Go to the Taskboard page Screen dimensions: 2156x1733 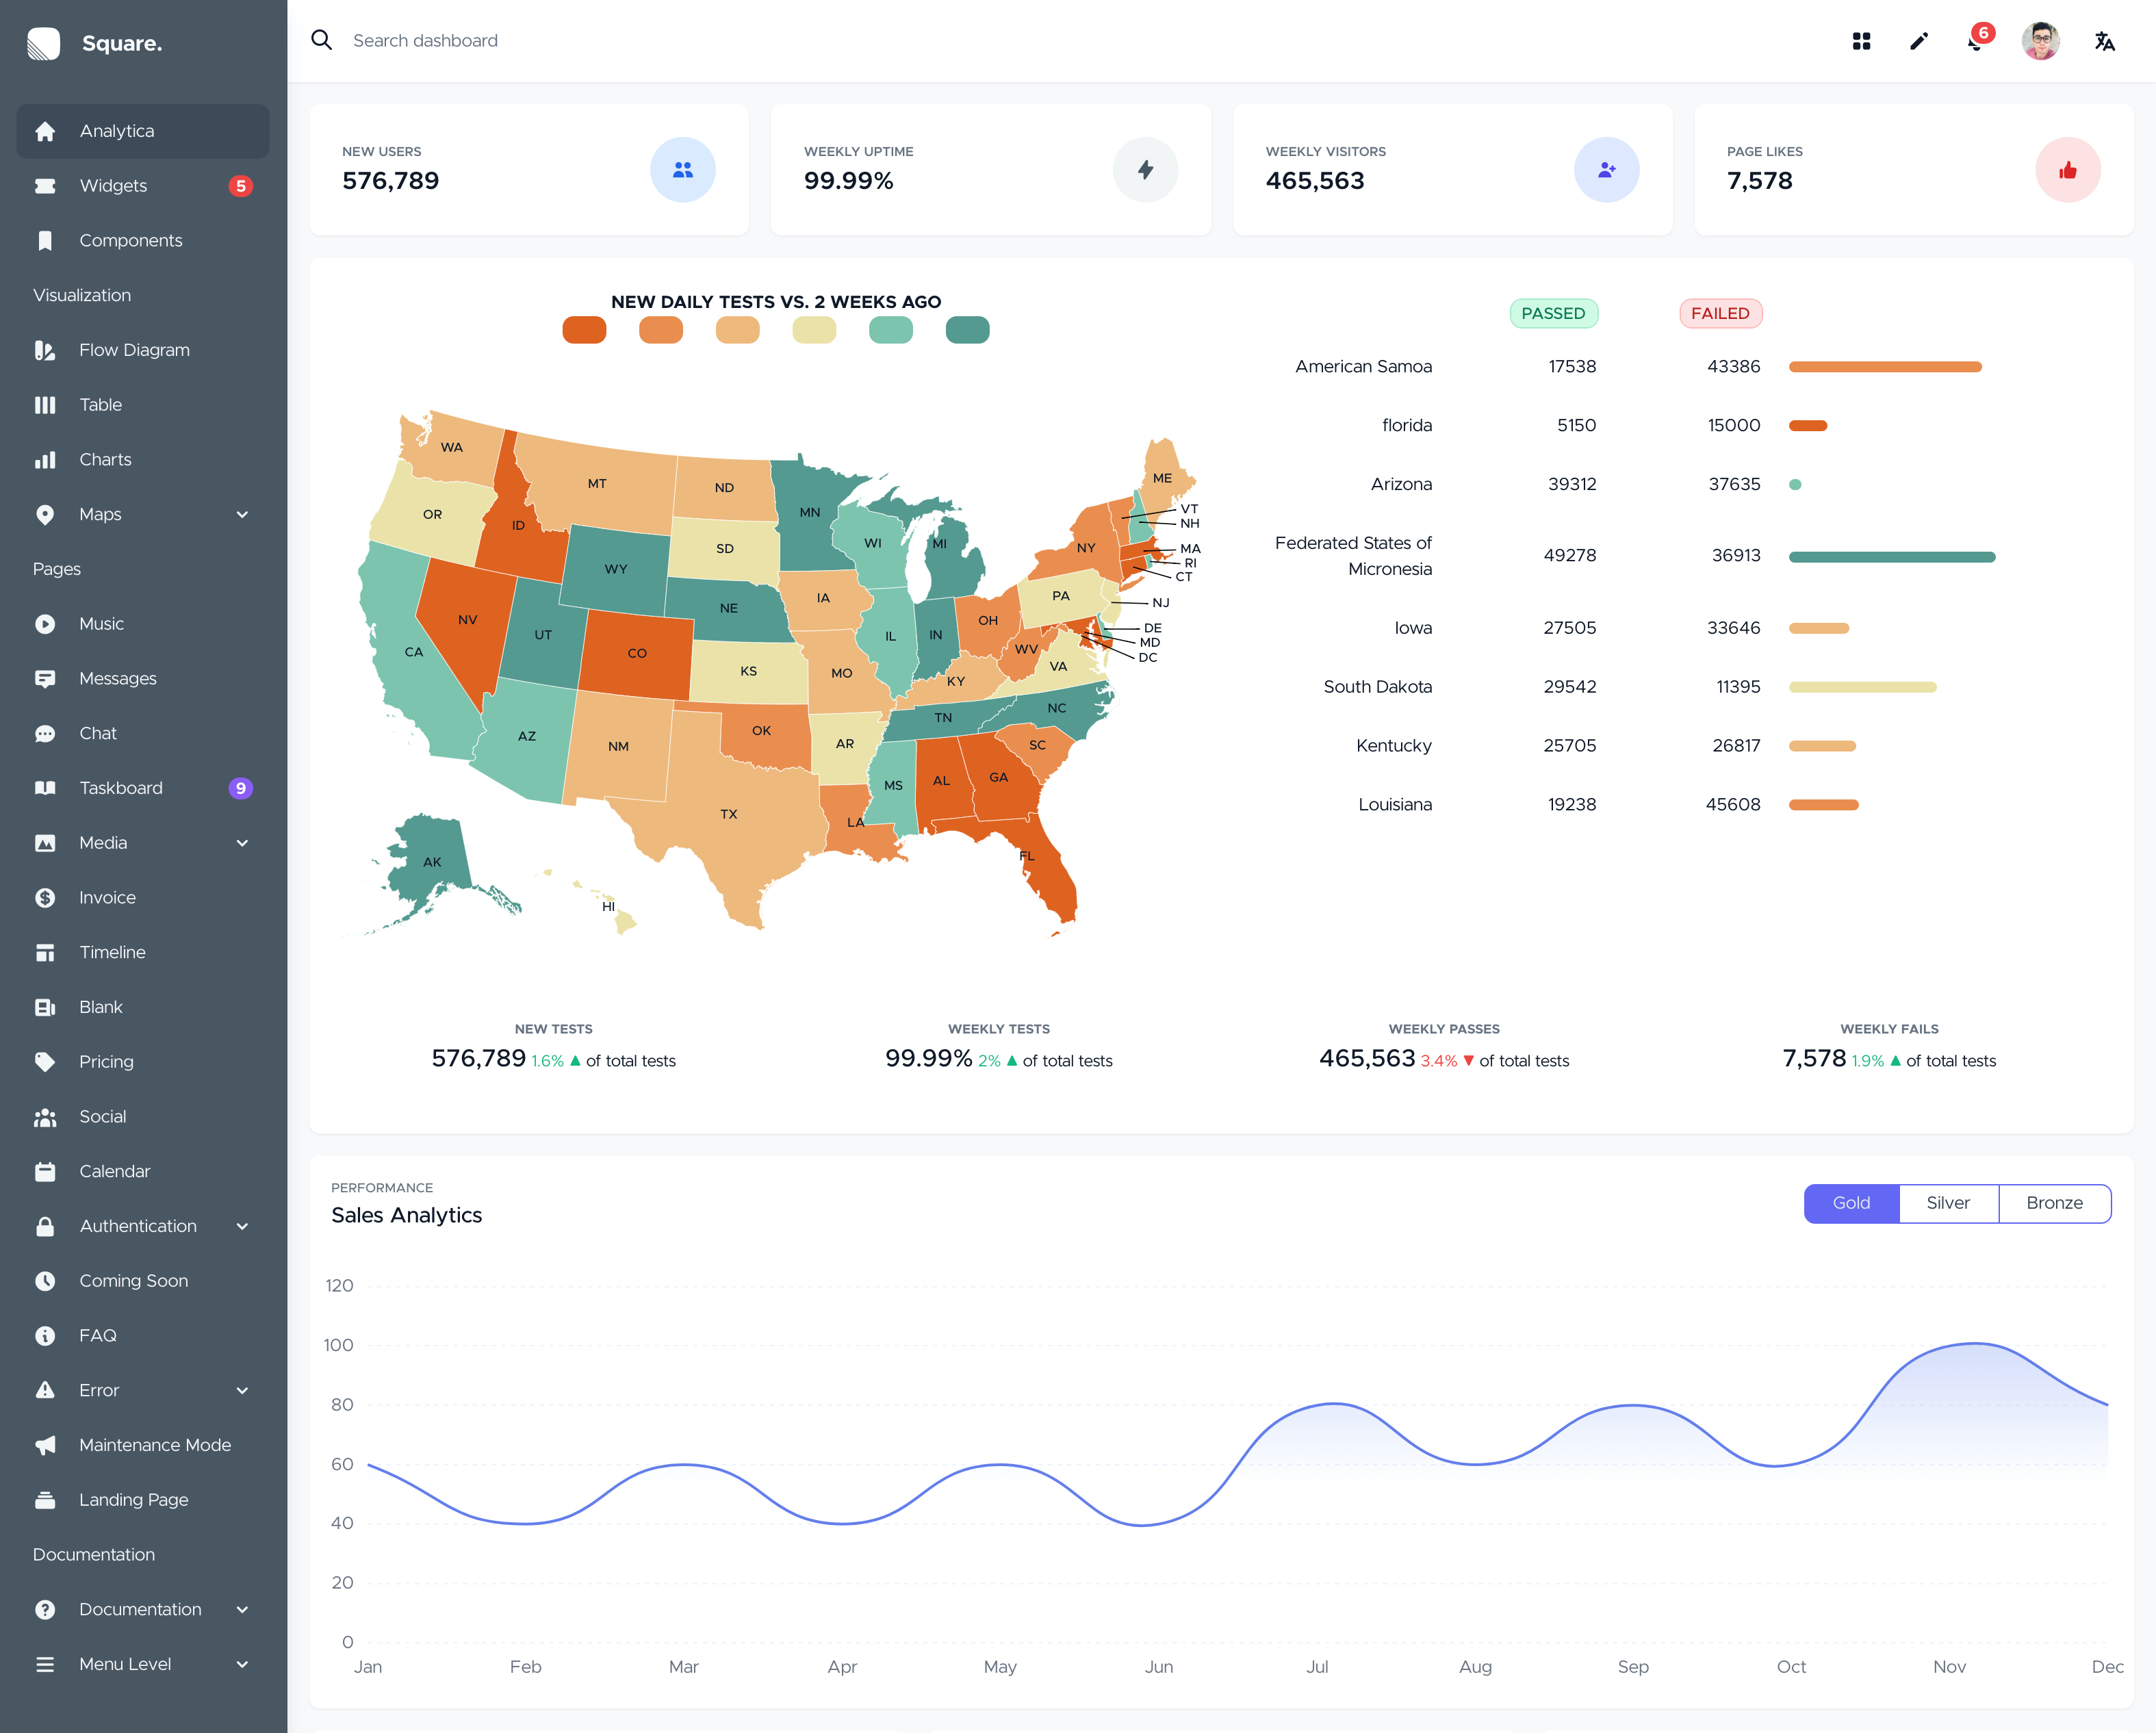pos(120,788)
